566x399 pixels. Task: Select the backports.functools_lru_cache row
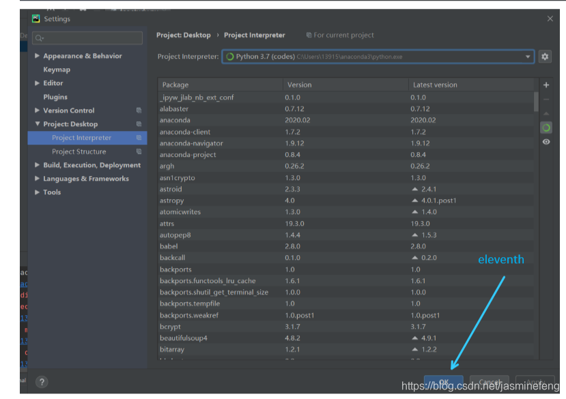coord(345,281)
